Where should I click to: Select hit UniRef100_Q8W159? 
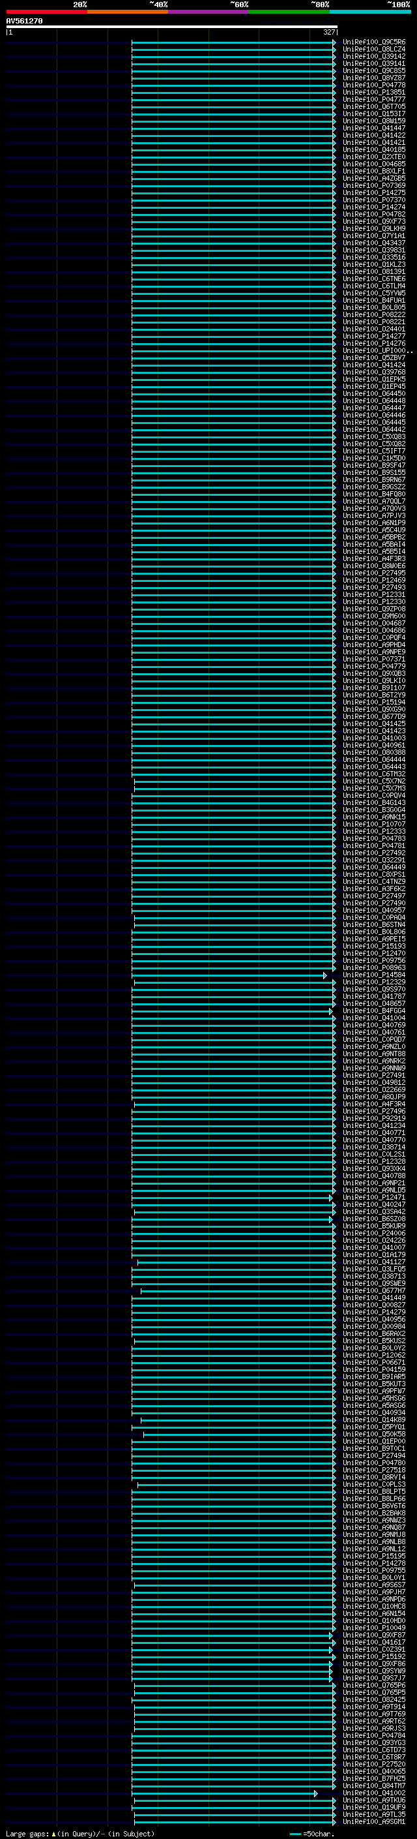click(x=373, y=121)
